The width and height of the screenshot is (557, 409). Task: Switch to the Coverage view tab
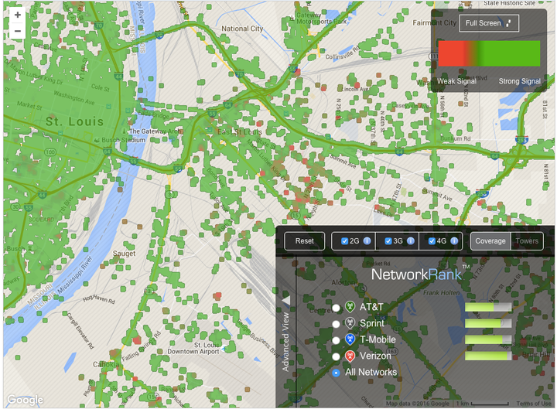pos(490,241)
